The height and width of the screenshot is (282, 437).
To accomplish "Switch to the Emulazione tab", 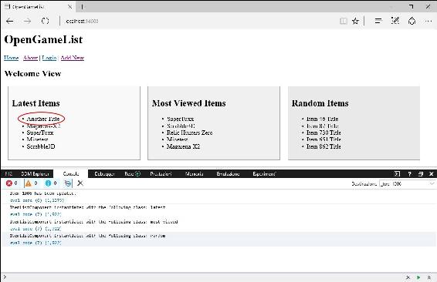I will [x=228, y=174].
